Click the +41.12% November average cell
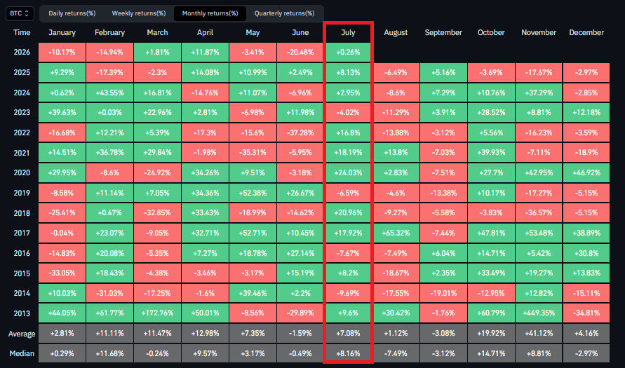Viewport: 625px width, 368px height. pos(539,334)
